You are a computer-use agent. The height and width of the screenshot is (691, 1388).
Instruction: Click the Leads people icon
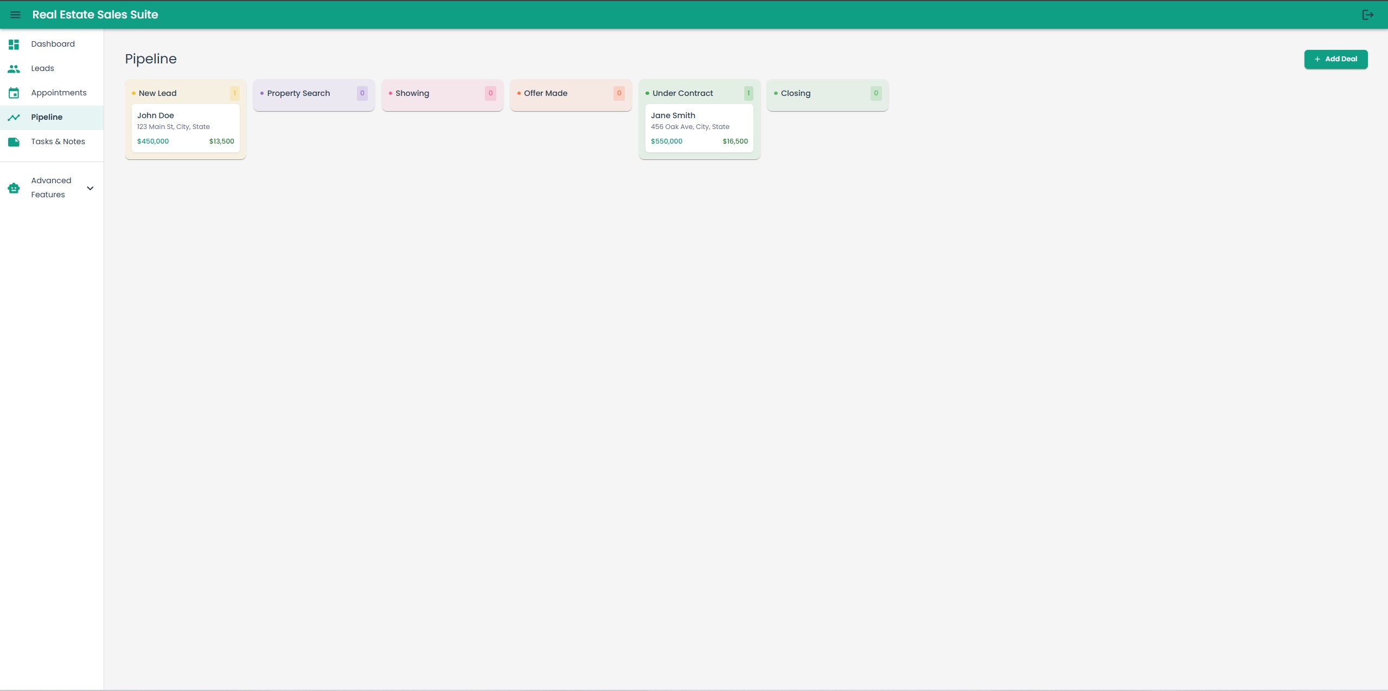point(14,69)
